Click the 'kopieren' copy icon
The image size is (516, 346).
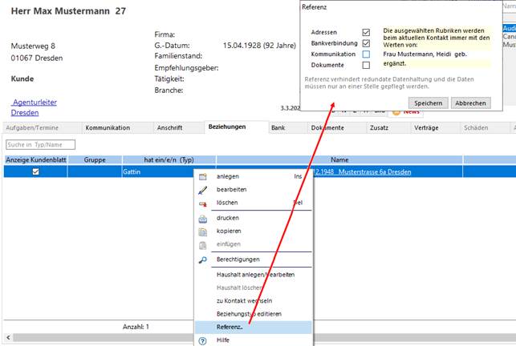pos(203,231)
